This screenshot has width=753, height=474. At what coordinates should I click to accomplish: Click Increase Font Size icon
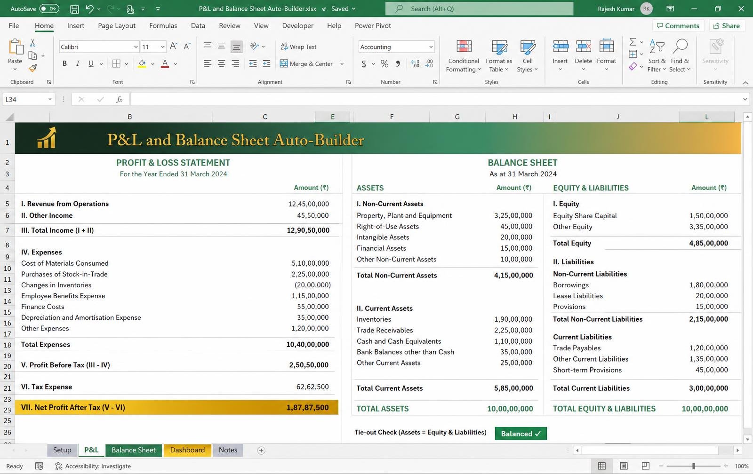pos(174,46)
